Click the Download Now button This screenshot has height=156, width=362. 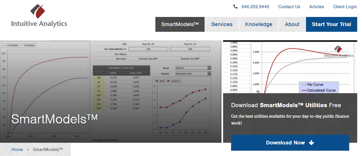click(290, 143)
